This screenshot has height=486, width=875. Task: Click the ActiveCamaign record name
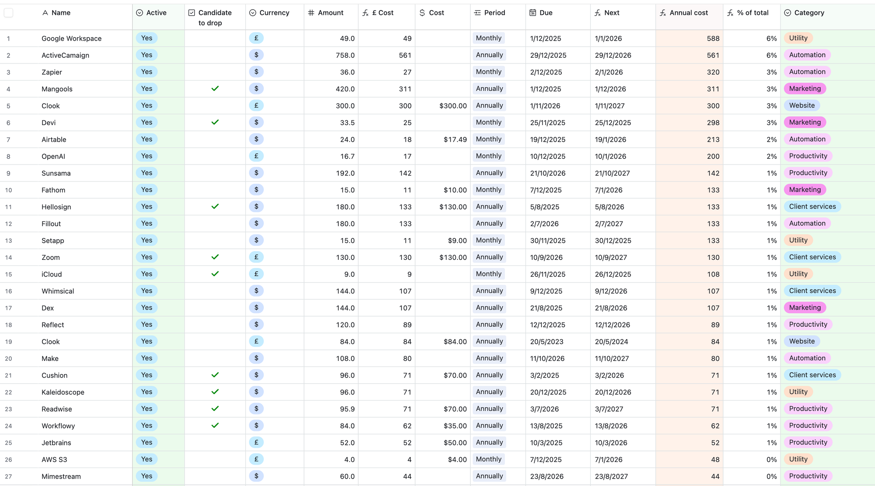pos(65,55)
